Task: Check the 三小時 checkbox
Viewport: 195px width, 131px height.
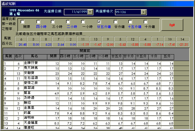Action: (x=53, y=22)
